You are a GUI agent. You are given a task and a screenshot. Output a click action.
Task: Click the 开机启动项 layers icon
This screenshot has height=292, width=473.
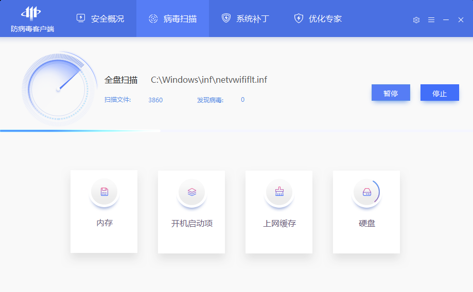pyautogui.click(x=191, y=192)
